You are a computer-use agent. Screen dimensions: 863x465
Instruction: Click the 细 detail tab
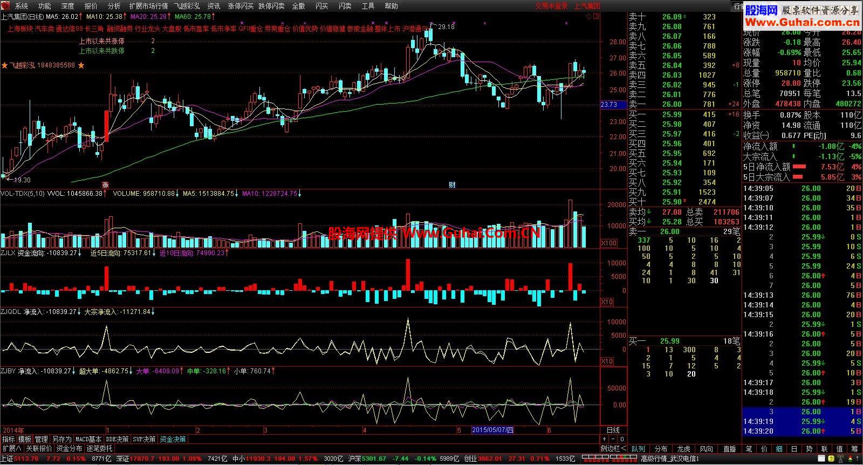779,449
